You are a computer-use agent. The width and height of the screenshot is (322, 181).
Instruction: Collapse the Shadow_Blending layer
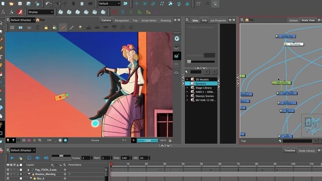point(29,174)
